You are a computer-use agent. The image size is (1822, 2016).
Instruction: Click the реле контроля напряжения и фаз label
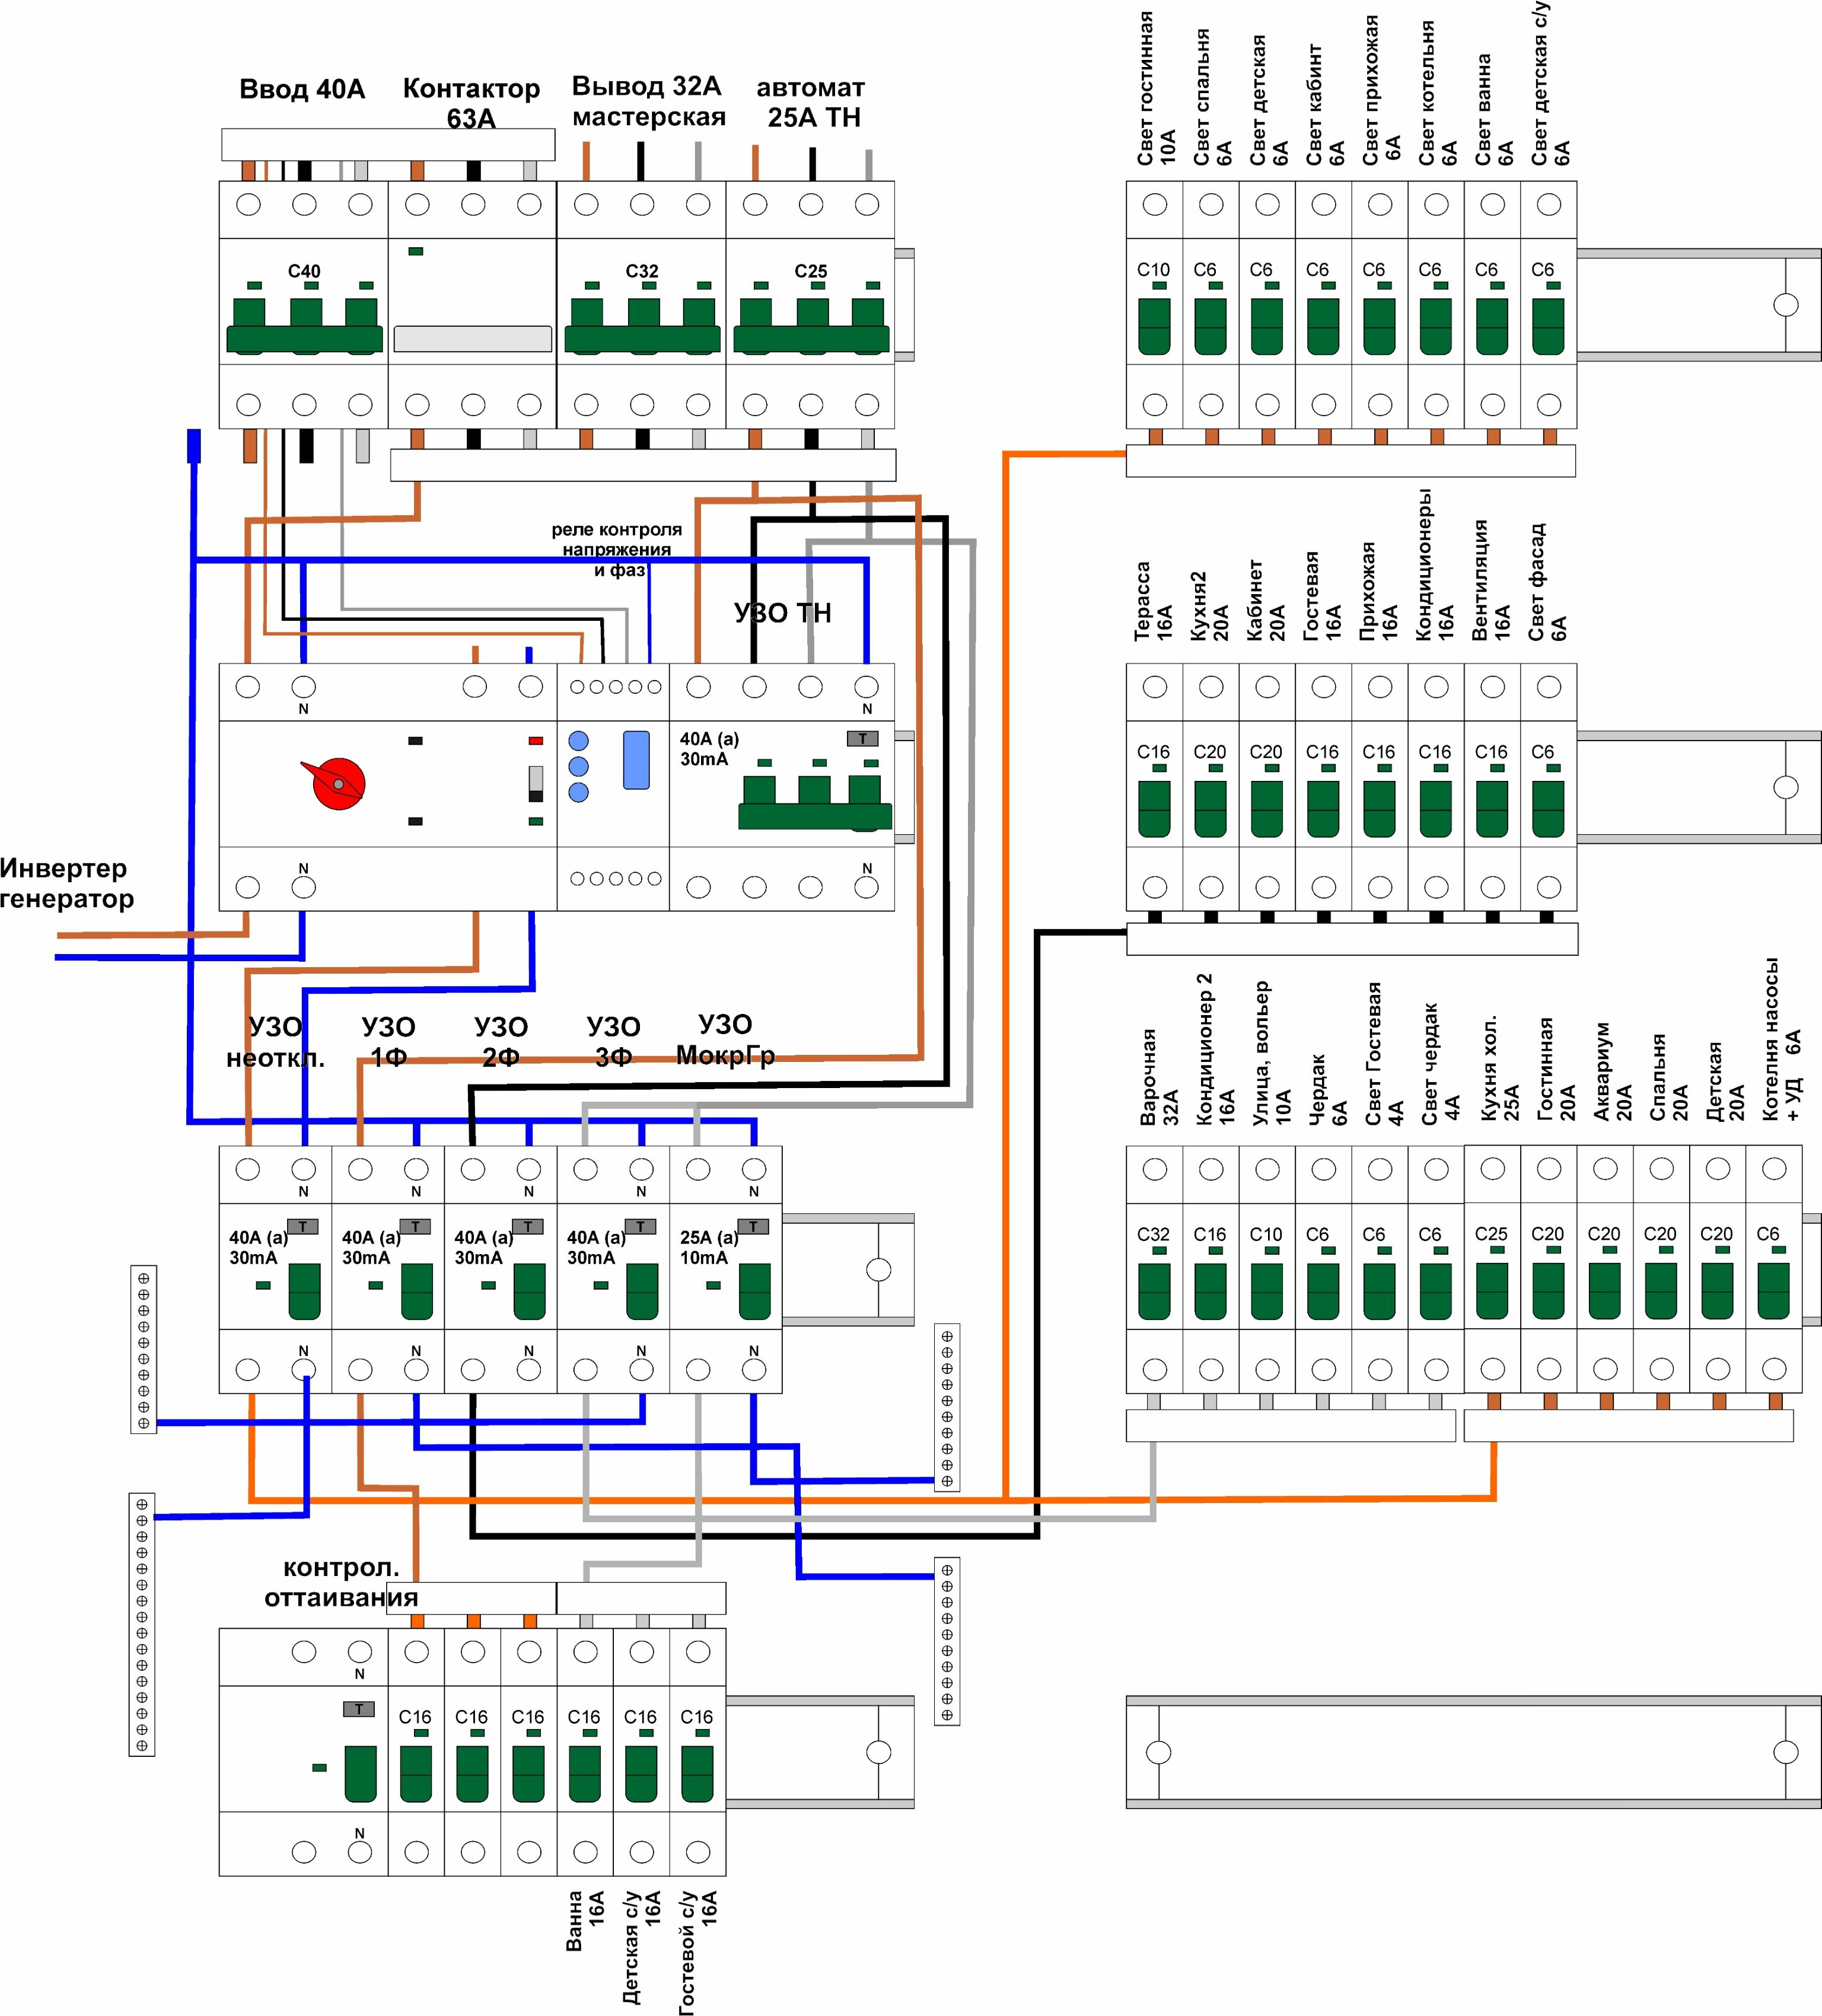[617, 549]
